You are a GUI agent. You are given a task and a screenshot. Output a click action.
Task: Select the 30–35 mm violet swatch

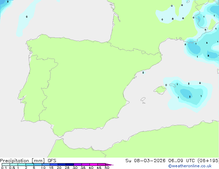tap(78, 165)
